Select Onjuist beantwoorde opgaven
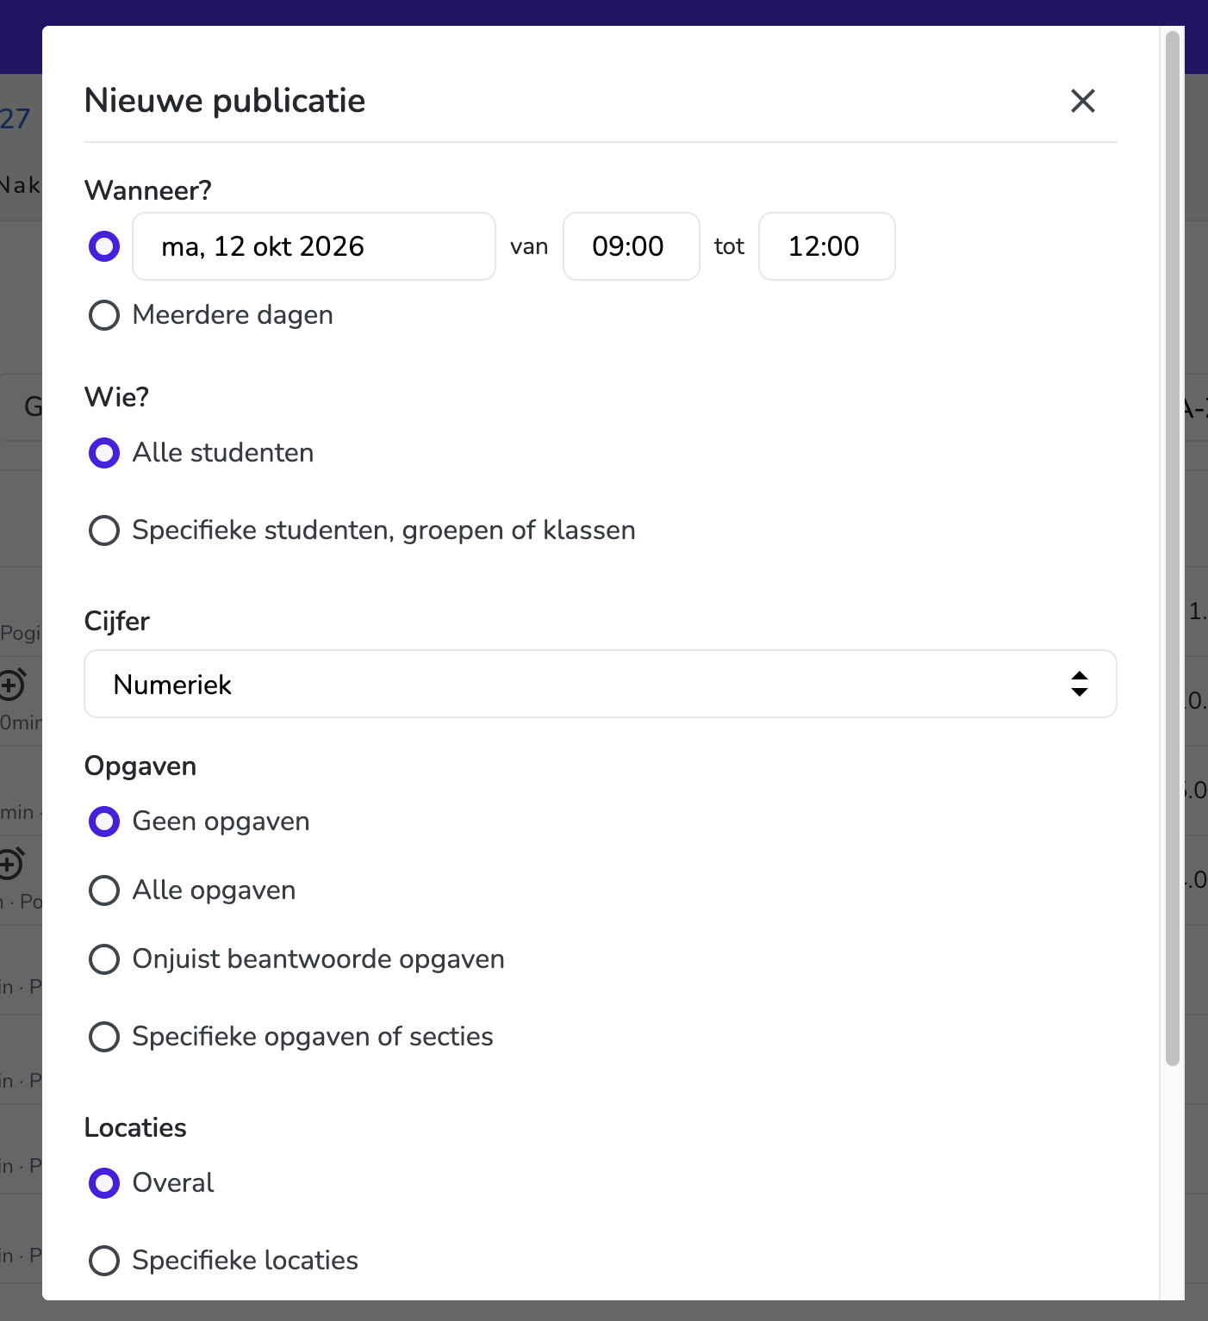Screen dimensions: 1208x1321 pyautogui.click(x=104, y=959)
